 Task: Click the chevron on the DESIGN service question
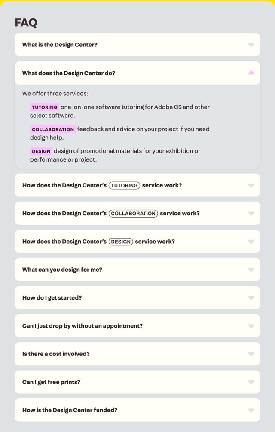point(251,242)
